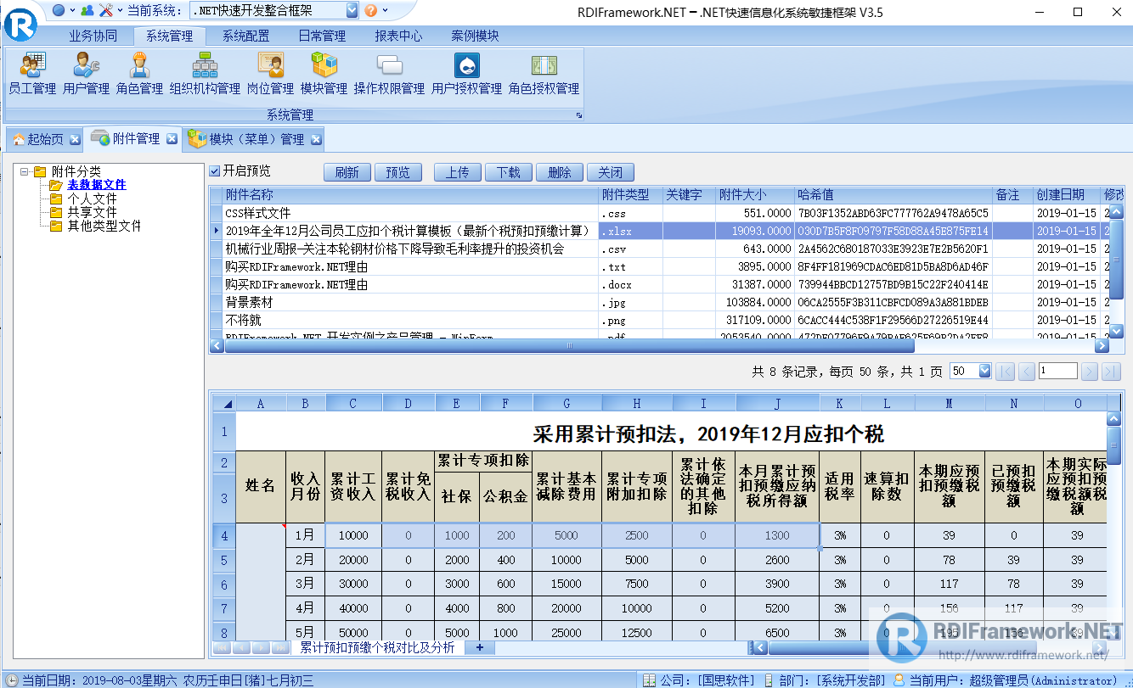This screenshot has width=1133, height=688.
Task: Select the 角色管理 (Role Management) icon
Action: point(138,72)
